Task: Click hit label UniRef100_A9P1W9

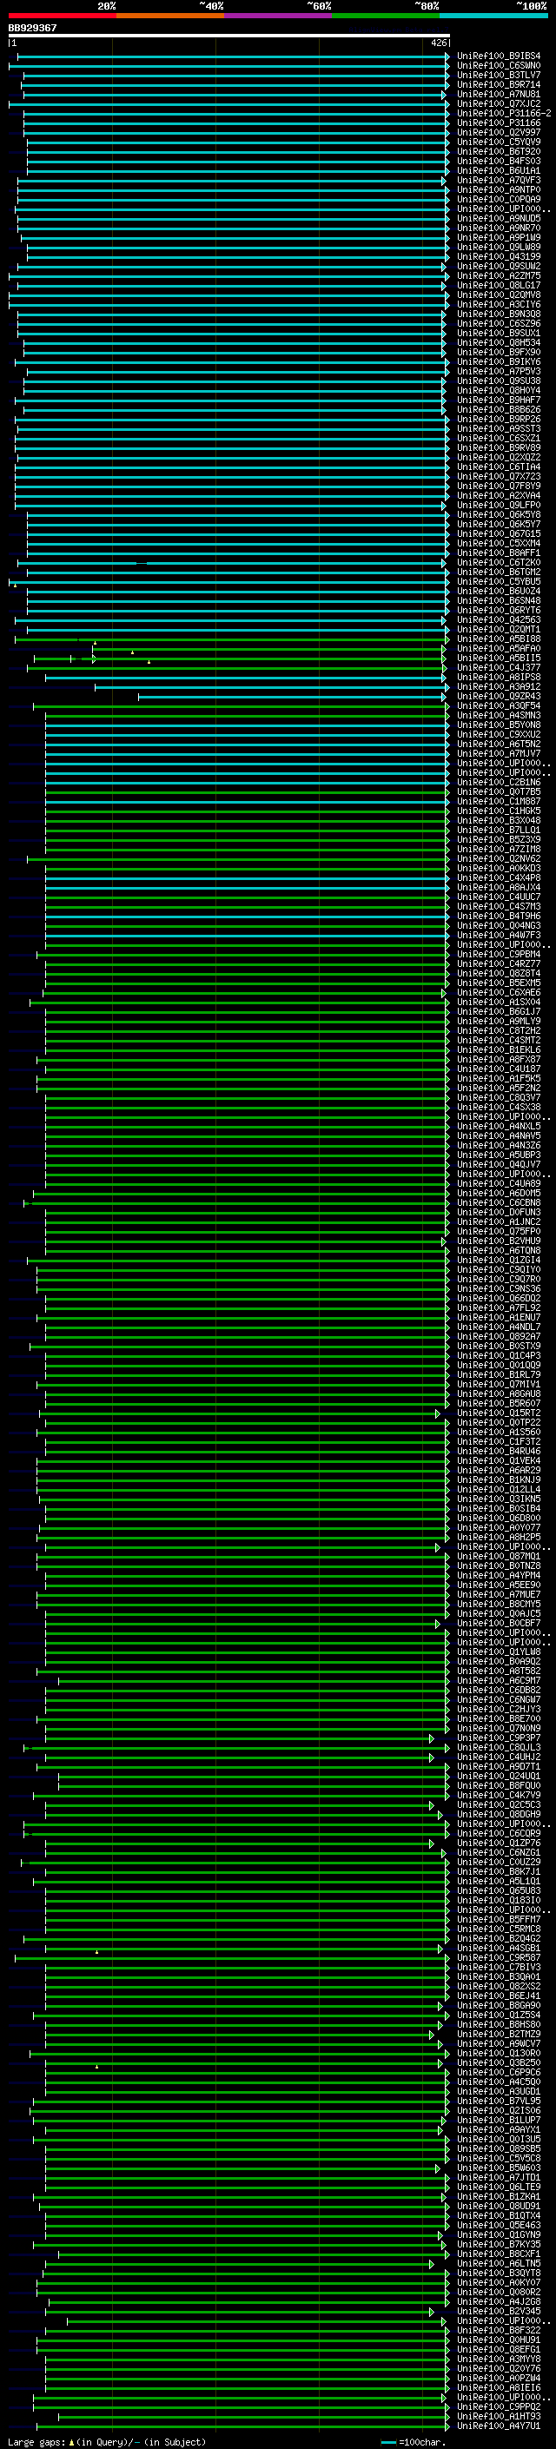Action: pyautogui.click(x=498, y=238)
